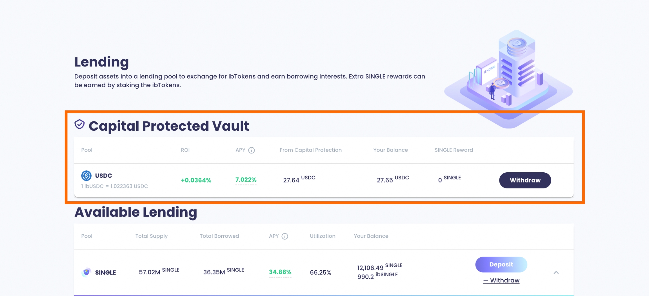This screenshot has width=649, height=296.
Task: Click the shield icon beside Capital Protected Vault
Action: [x=79, y=124]
